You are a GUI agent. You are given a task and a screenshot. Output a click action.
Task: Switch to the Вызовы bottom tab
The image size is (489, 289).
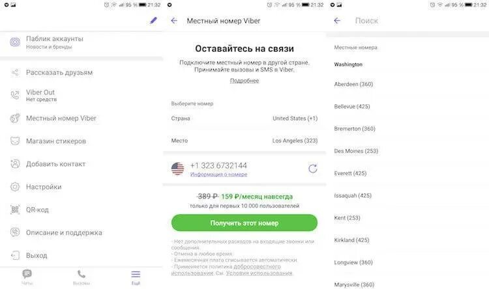coord(81,277)
